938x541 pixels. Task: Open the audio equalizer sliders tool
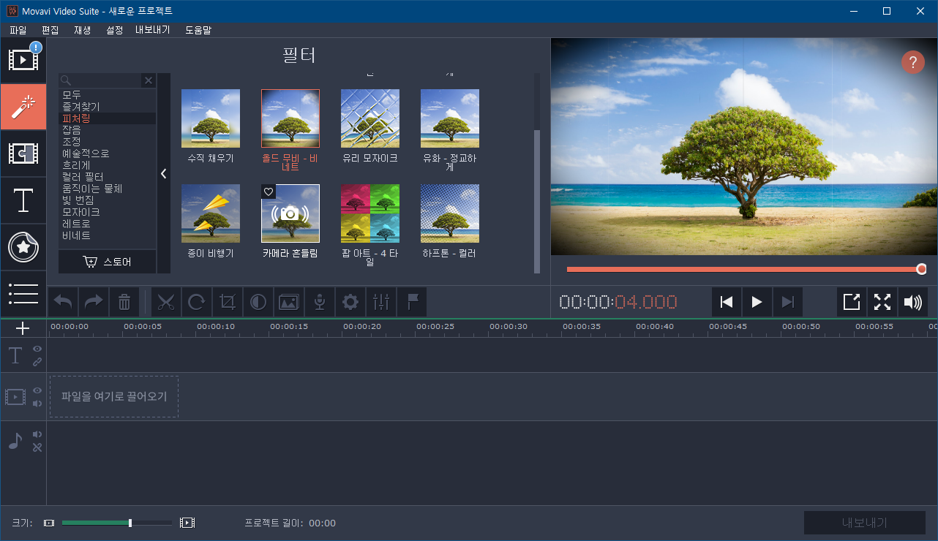(x=381, y=302)
